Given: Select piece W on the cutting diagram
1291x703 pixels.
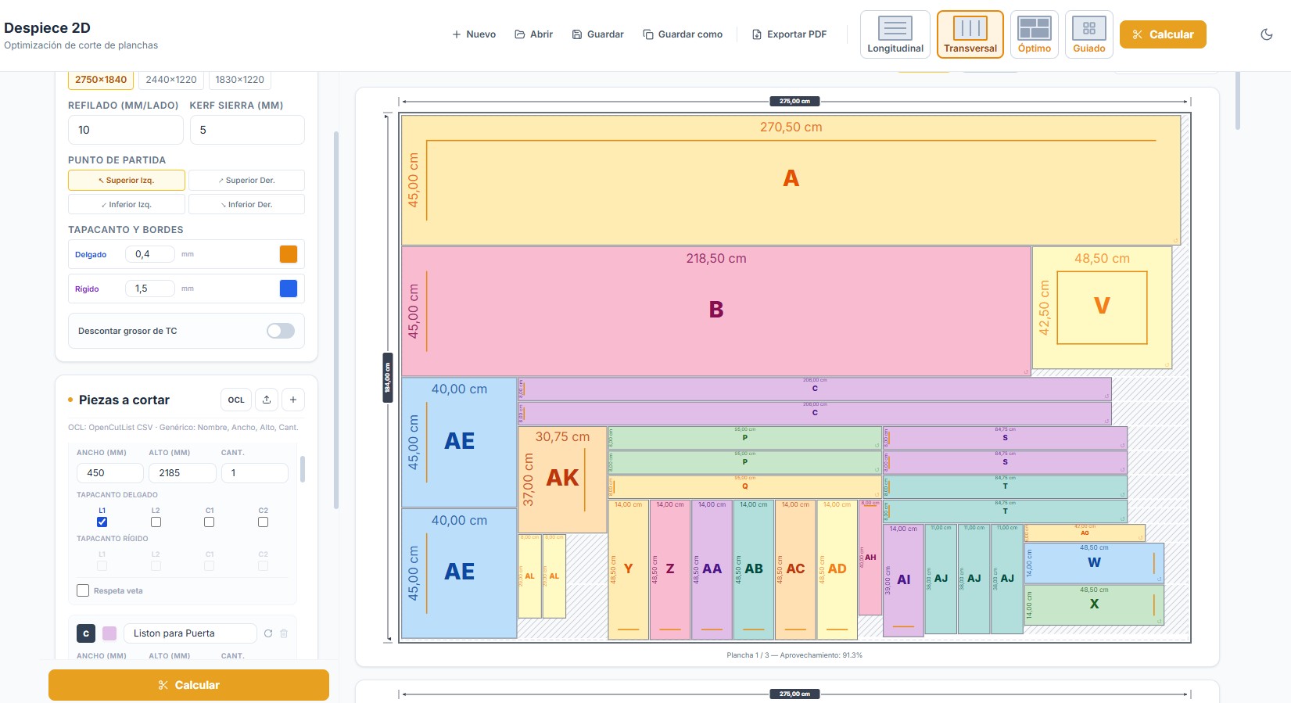Looking at the screenshot, I should [x=1094, y=563].
